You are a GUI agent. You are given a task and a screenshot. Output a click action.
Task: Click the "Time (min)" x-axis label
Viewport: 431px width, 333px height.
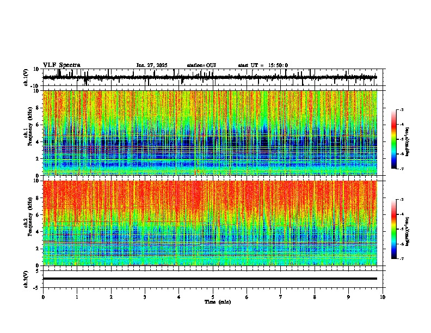pyautogui.click(x=218, y=302)
